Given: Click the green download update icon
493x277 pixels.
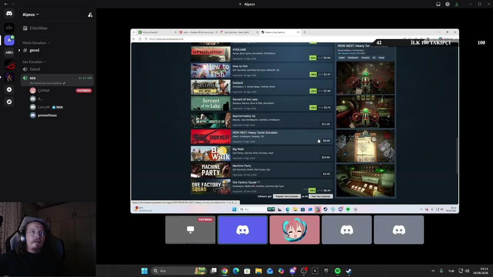Looking at the screenshot, I should click(457, 4).
